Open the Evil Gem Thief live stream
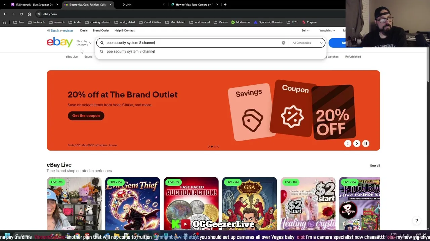 133,204
